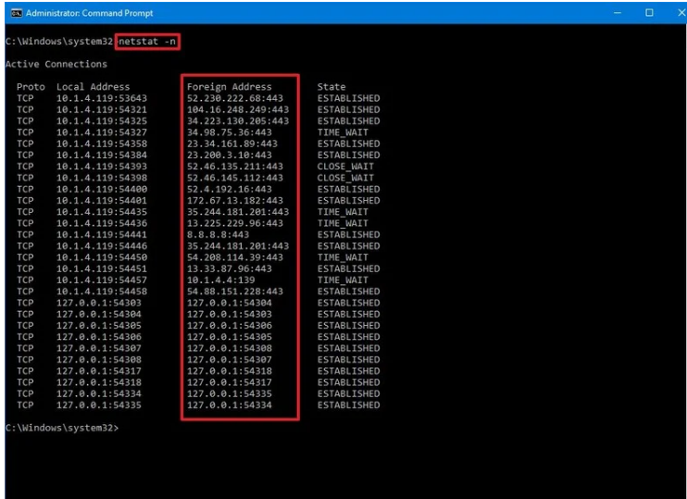
Task: Click foreign address 127.0.0.1:54304
Action: (229, 303)
